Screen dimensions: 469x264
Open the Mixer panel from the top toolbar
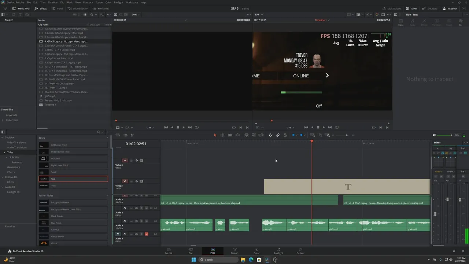click(411, 8)
